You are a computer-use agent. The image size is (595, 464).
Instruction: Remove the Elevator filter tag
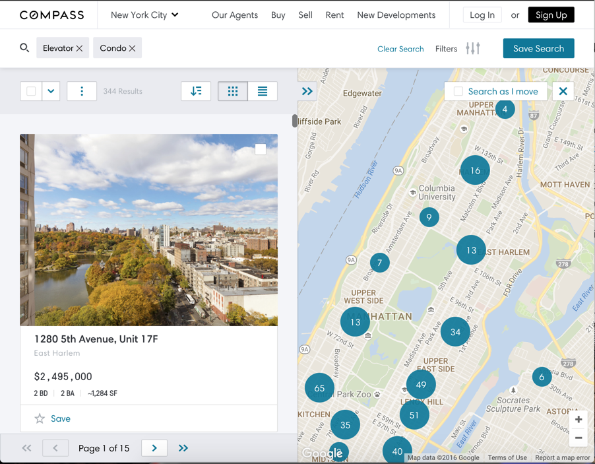(x=79, y=48)
